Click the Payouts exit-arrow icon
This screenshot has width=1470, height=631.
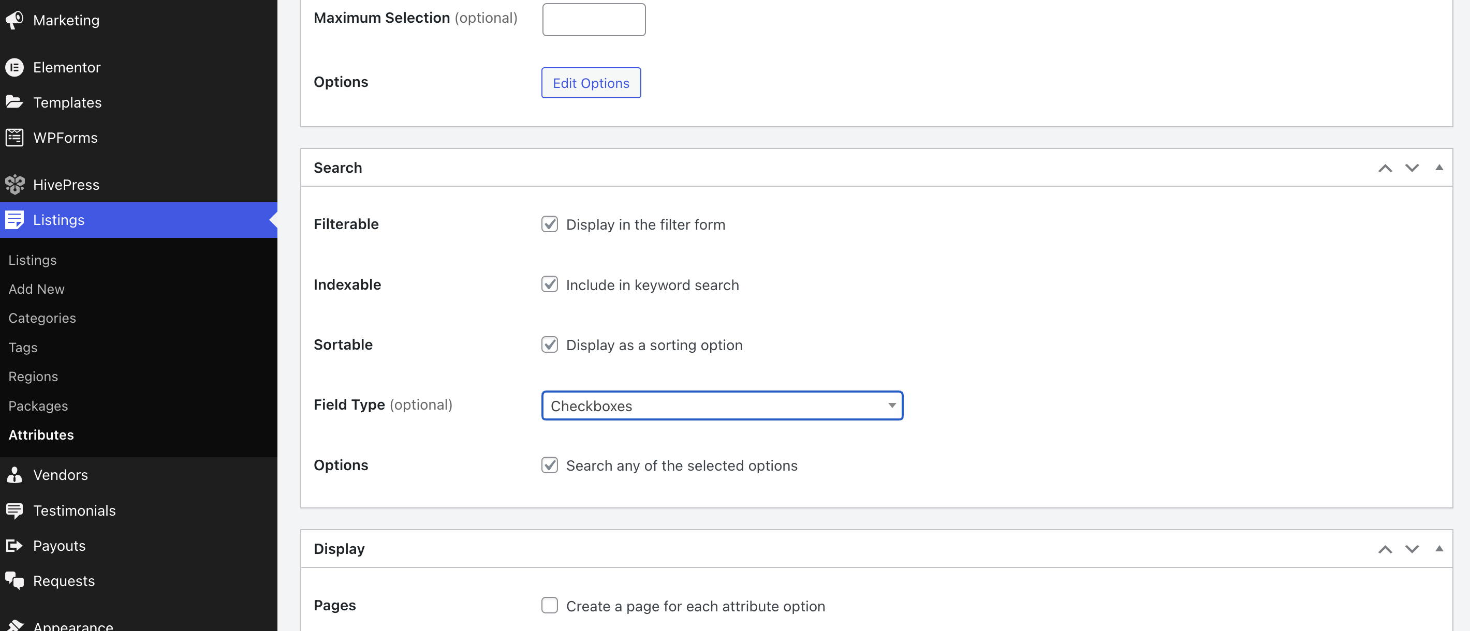coord(14,546)
